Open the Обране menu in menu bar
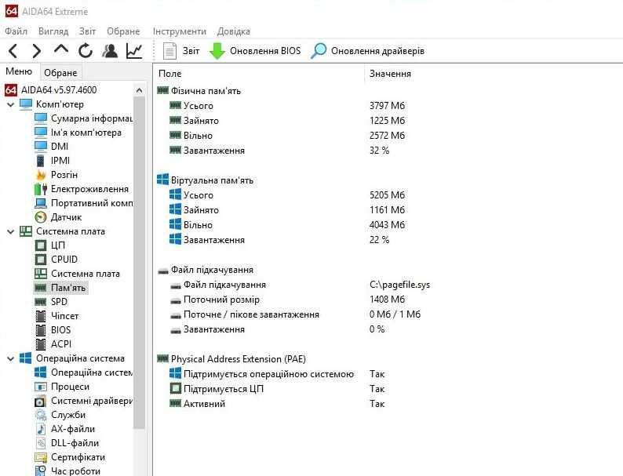623x476 pixels. (x=123, y=31)
